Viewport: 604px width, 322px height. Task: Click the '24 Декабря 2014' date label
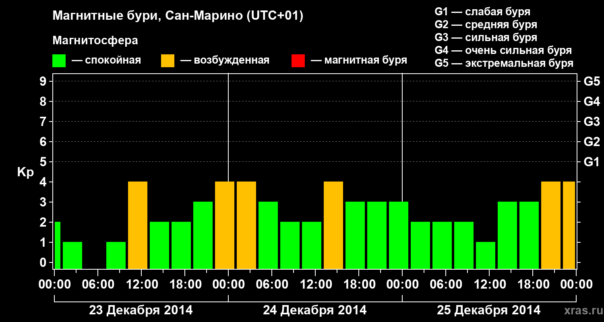[x=315, y=310]
